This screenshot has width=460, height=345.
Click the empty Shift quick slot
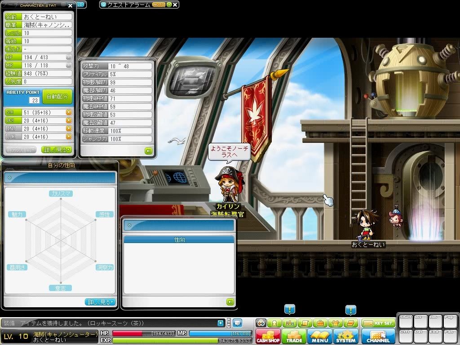[x=406, y=322]
